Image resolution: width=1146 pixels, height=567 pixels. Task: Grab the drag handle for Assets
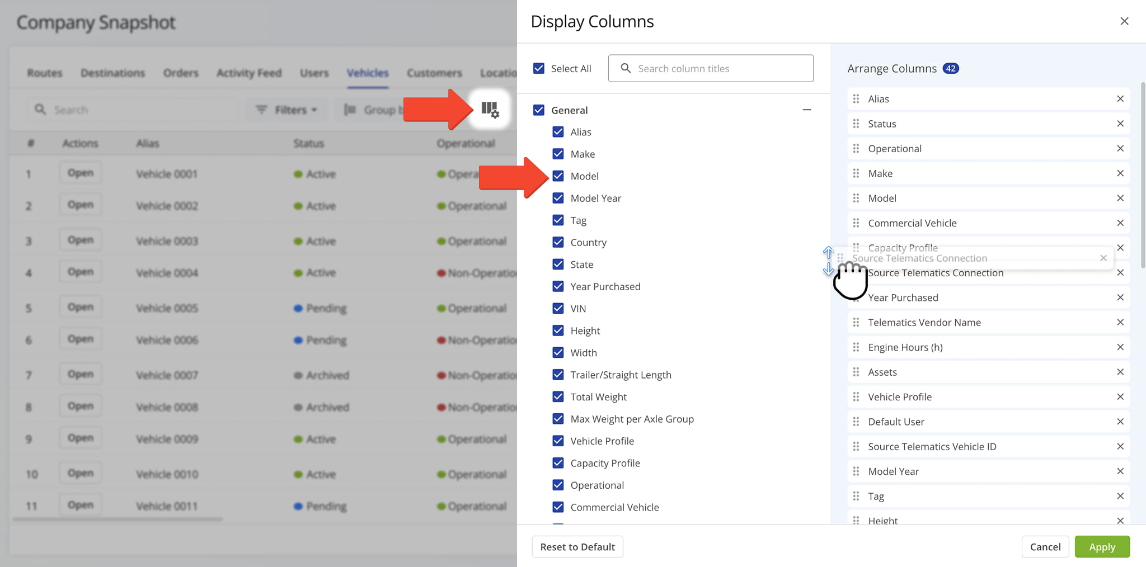(856, 372)
